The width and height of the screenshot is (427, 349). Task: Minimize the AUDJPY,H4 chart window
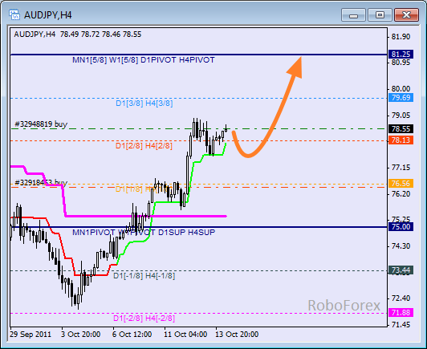(x=353, y=15)
